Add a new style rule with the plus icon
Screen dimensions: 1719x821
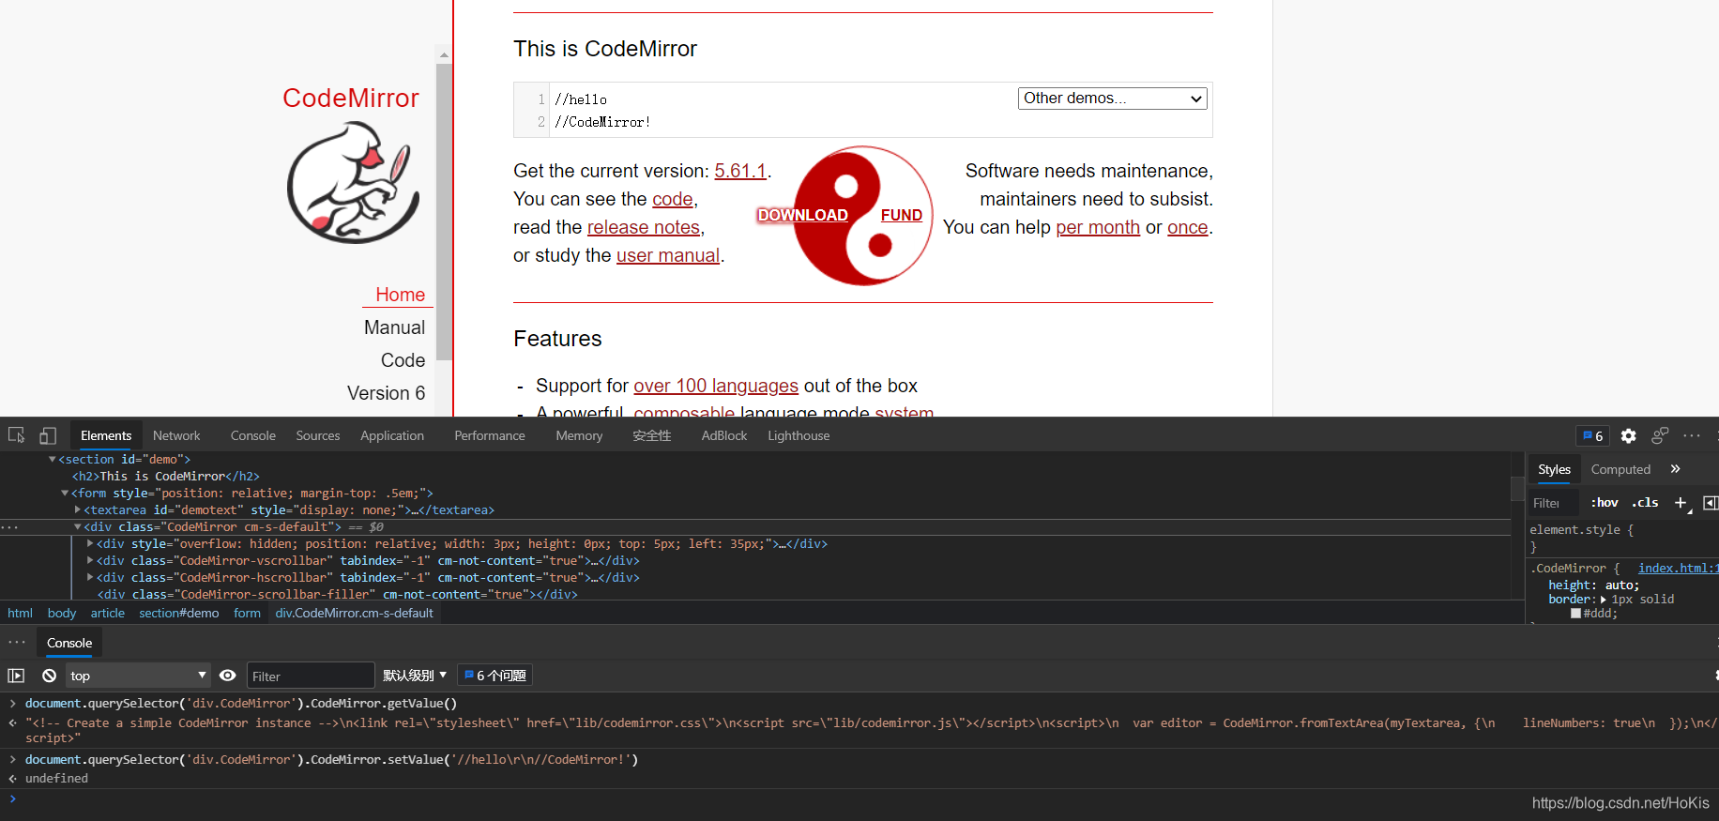click(1681, 503)
